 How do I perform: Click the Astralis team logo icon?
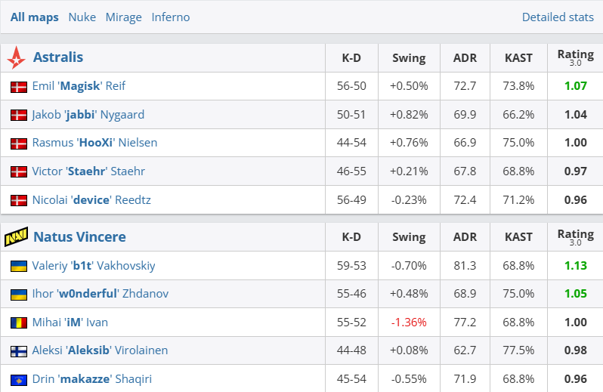click(x=16, y=57)
